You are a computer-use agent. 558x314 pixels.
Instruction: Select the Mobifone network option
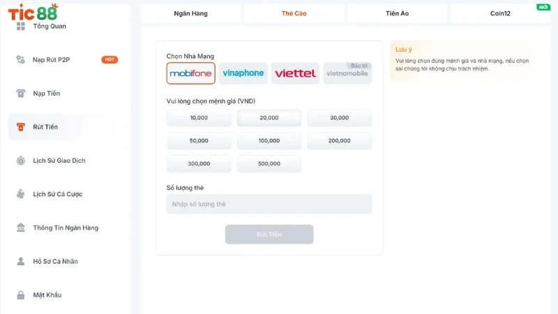pos(190,73)
